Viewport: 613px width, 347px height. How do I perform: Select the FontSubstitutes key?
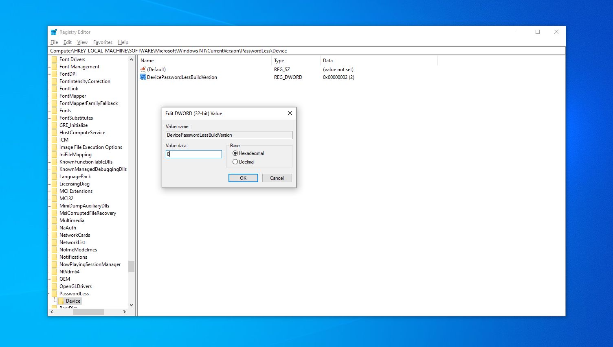click(x=76, y=118)
